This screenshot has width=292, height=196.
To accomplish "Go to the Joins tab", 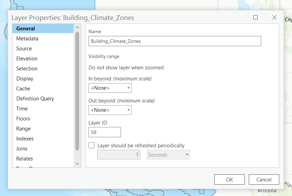I will click(22, 149).
